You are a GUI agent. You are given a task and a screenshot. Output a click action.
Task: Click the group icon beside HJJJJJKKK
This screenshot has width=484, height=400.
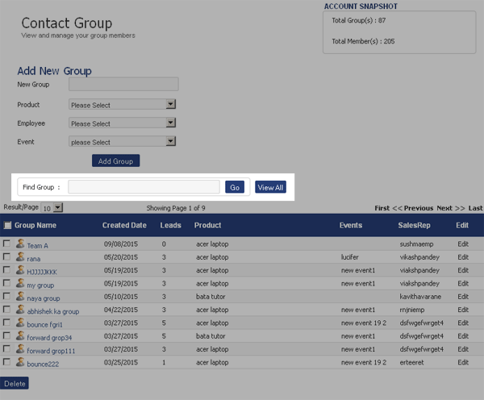point(20,269)
